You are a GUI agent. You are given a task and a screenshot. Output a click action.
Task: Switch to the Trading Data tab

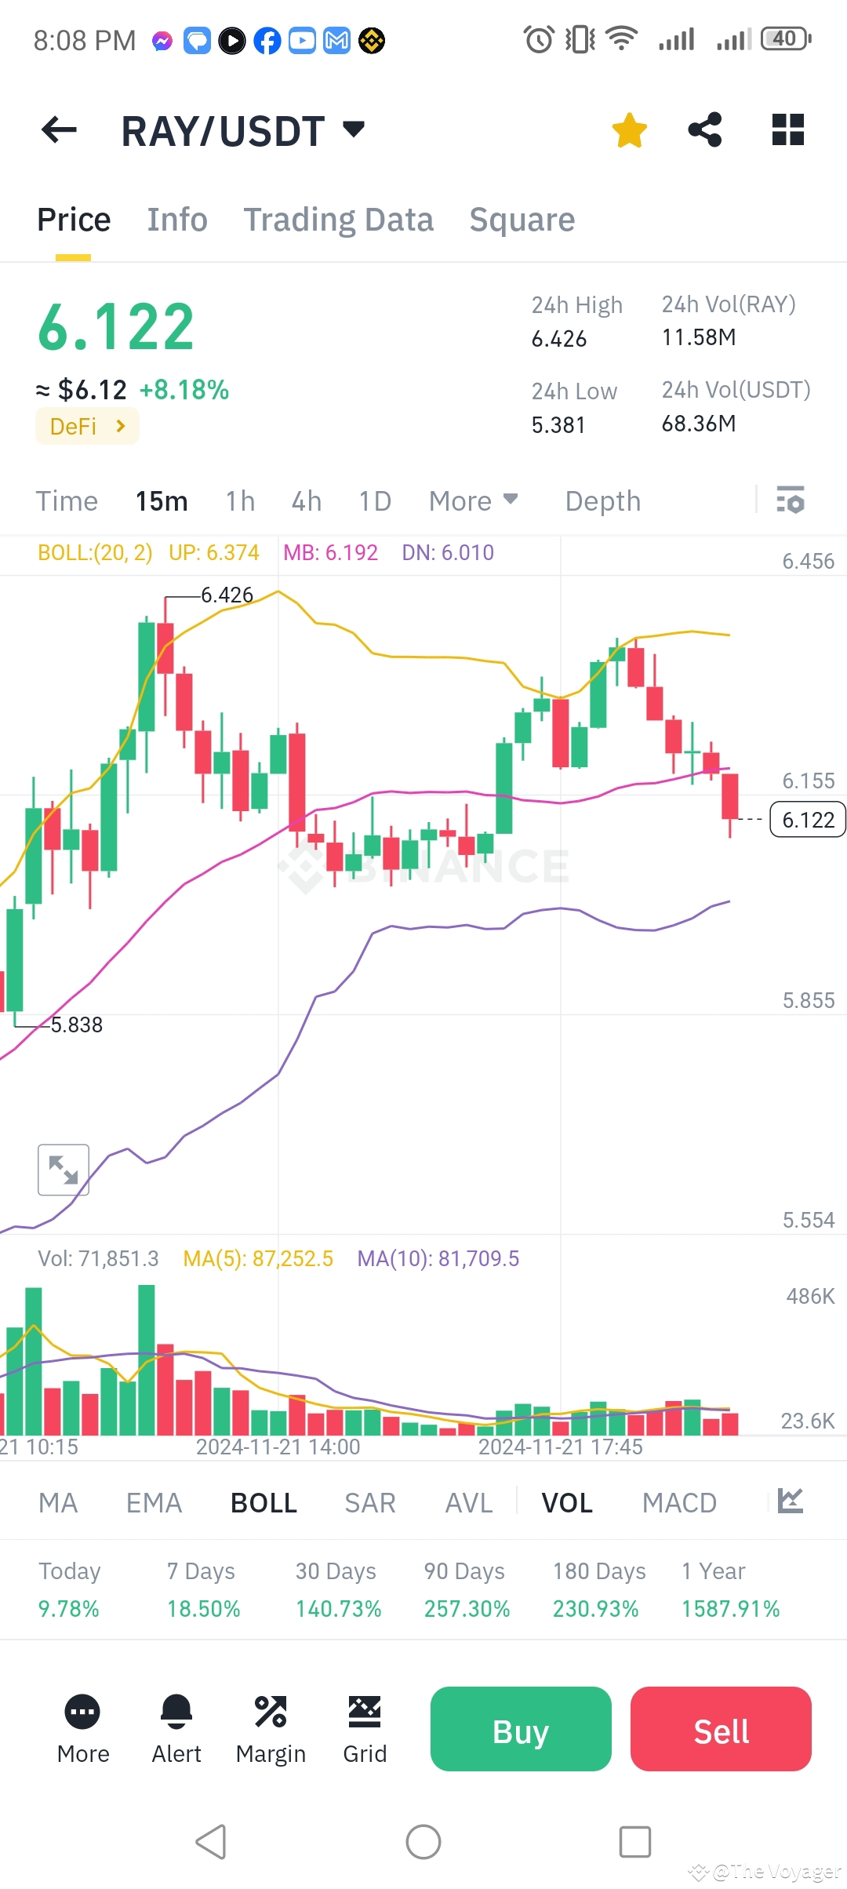click(339, 220)
